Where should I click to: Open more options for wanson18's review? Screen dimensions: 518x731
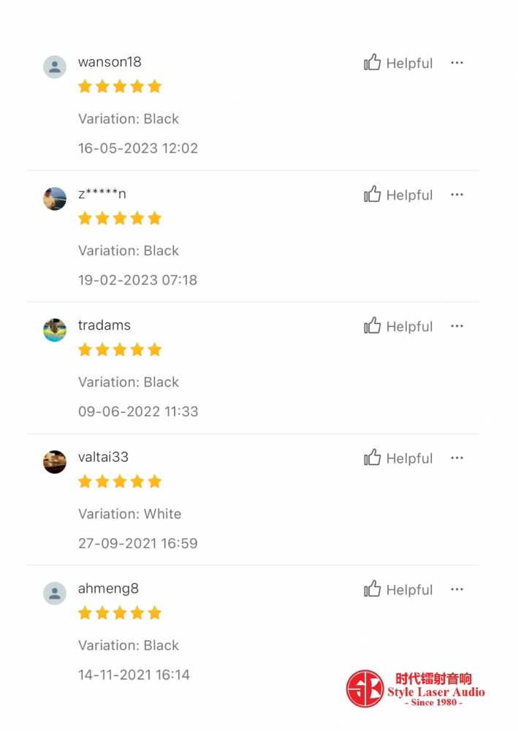click(457, 62)
